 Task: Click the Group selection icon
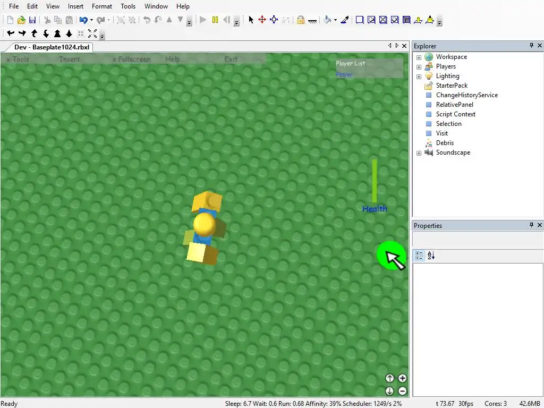(121, 20)
